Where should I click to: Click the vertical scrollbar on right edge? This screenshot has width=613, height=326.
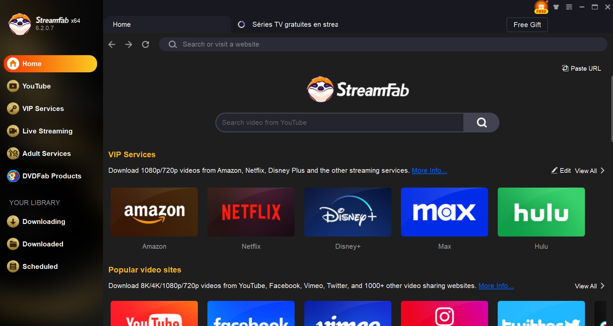(x=612, y=109)
